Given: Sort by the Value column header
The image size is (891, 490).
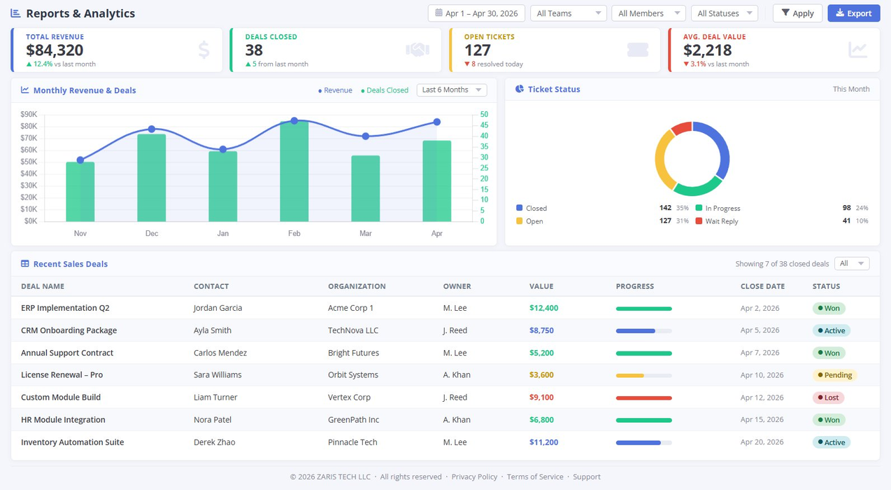Looking at the screenshot, I should pos(541,286).
